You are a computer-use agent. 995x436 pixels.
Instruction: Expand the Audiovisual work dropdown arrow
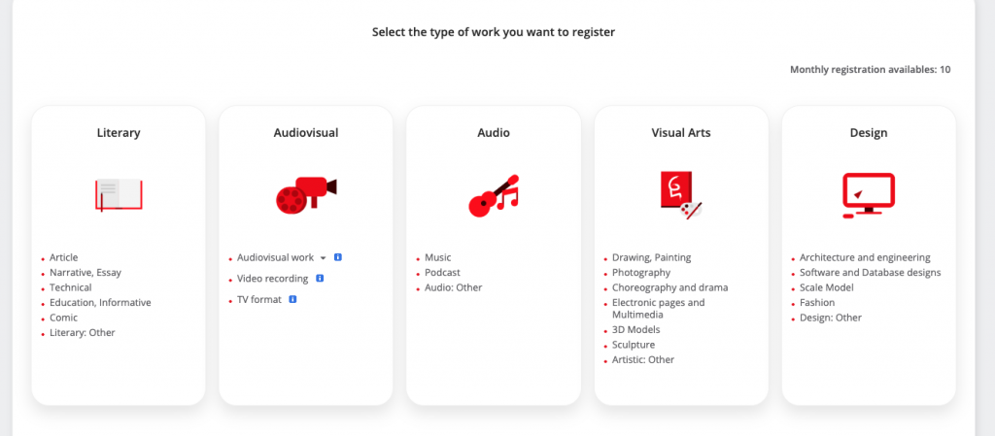pyautogui.click(x=323, y=258)
